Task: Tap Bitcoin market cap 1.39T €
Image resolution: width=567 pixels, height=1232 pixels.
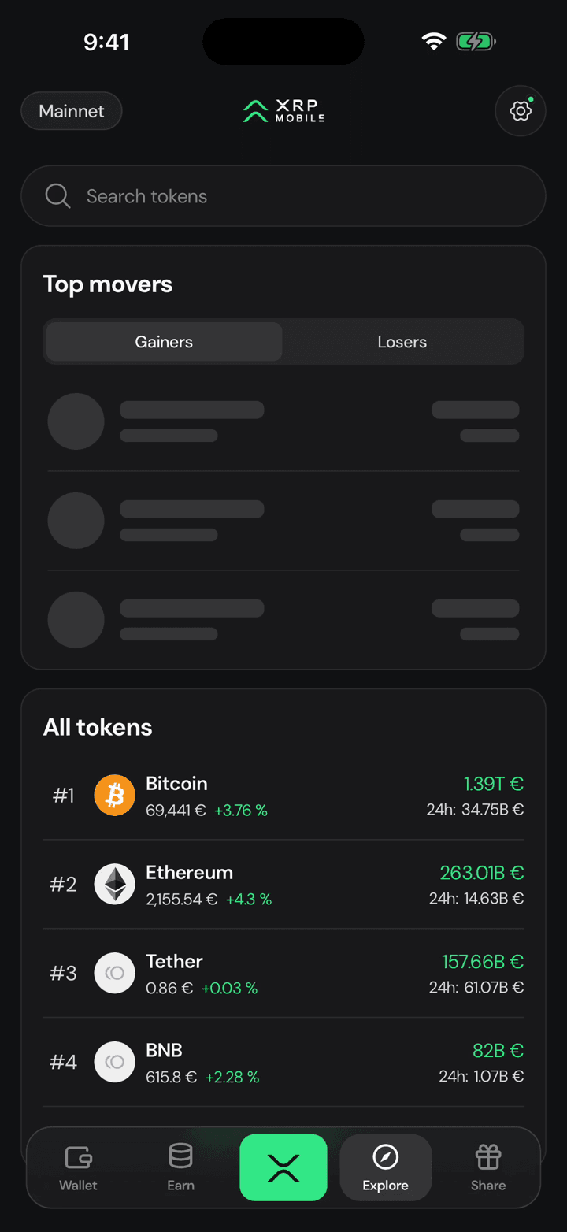Action: 494,784
